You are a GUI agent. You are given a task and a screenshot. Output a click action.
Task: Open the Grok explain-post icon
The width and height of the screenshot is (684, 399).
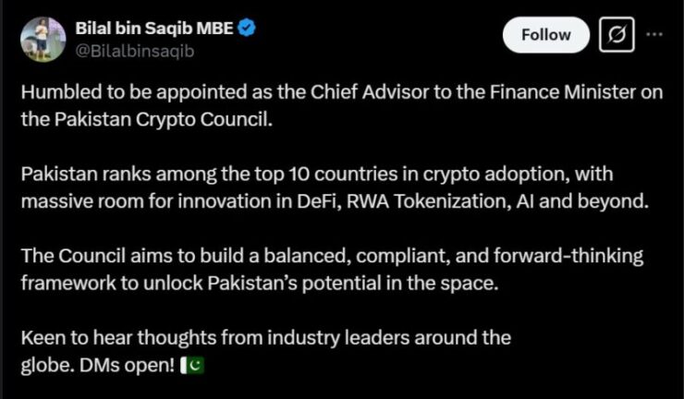click(617, 34)
